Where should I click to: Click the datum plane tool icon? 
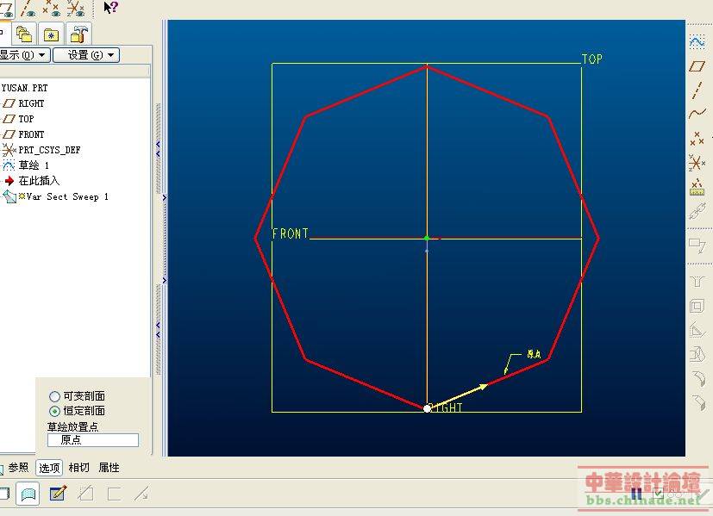click(x=697, y=66)
